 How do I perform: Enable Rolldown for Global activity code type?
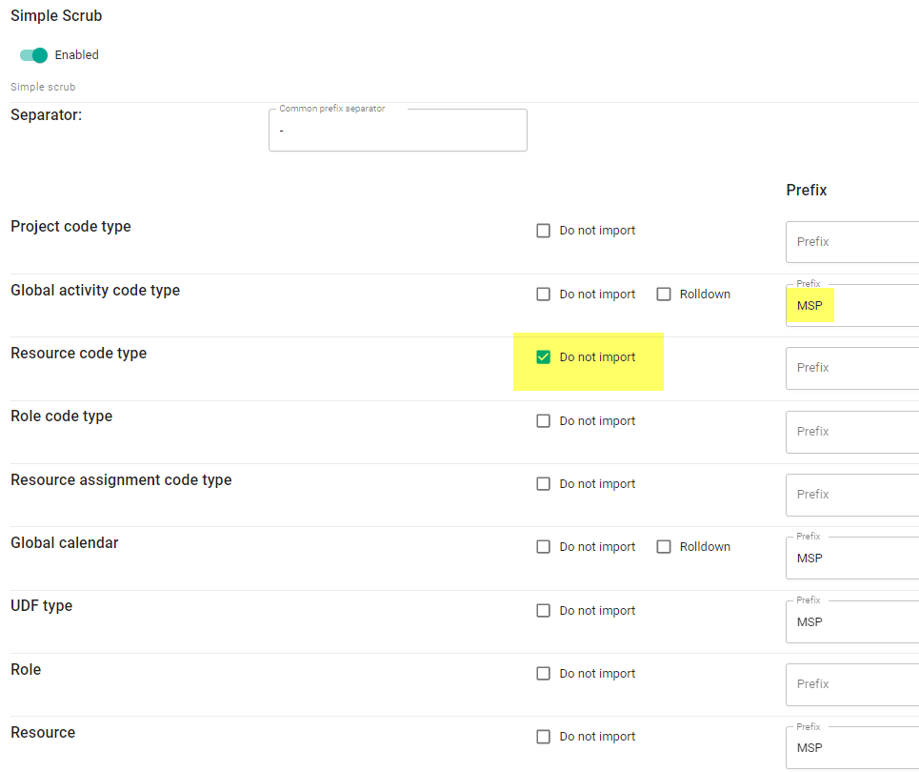point(664,295)
